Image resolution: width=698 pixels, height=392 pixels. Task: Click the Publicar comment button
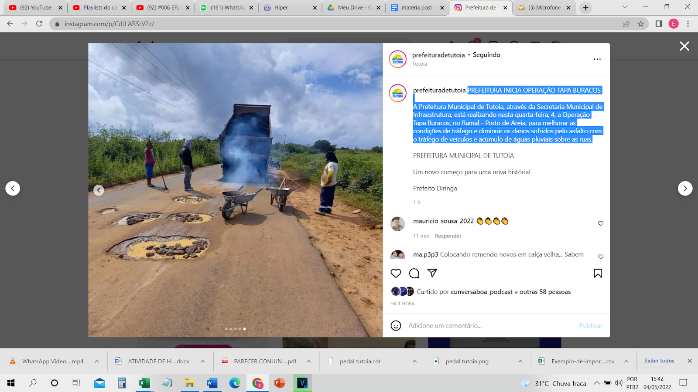[x=591, y=325]
